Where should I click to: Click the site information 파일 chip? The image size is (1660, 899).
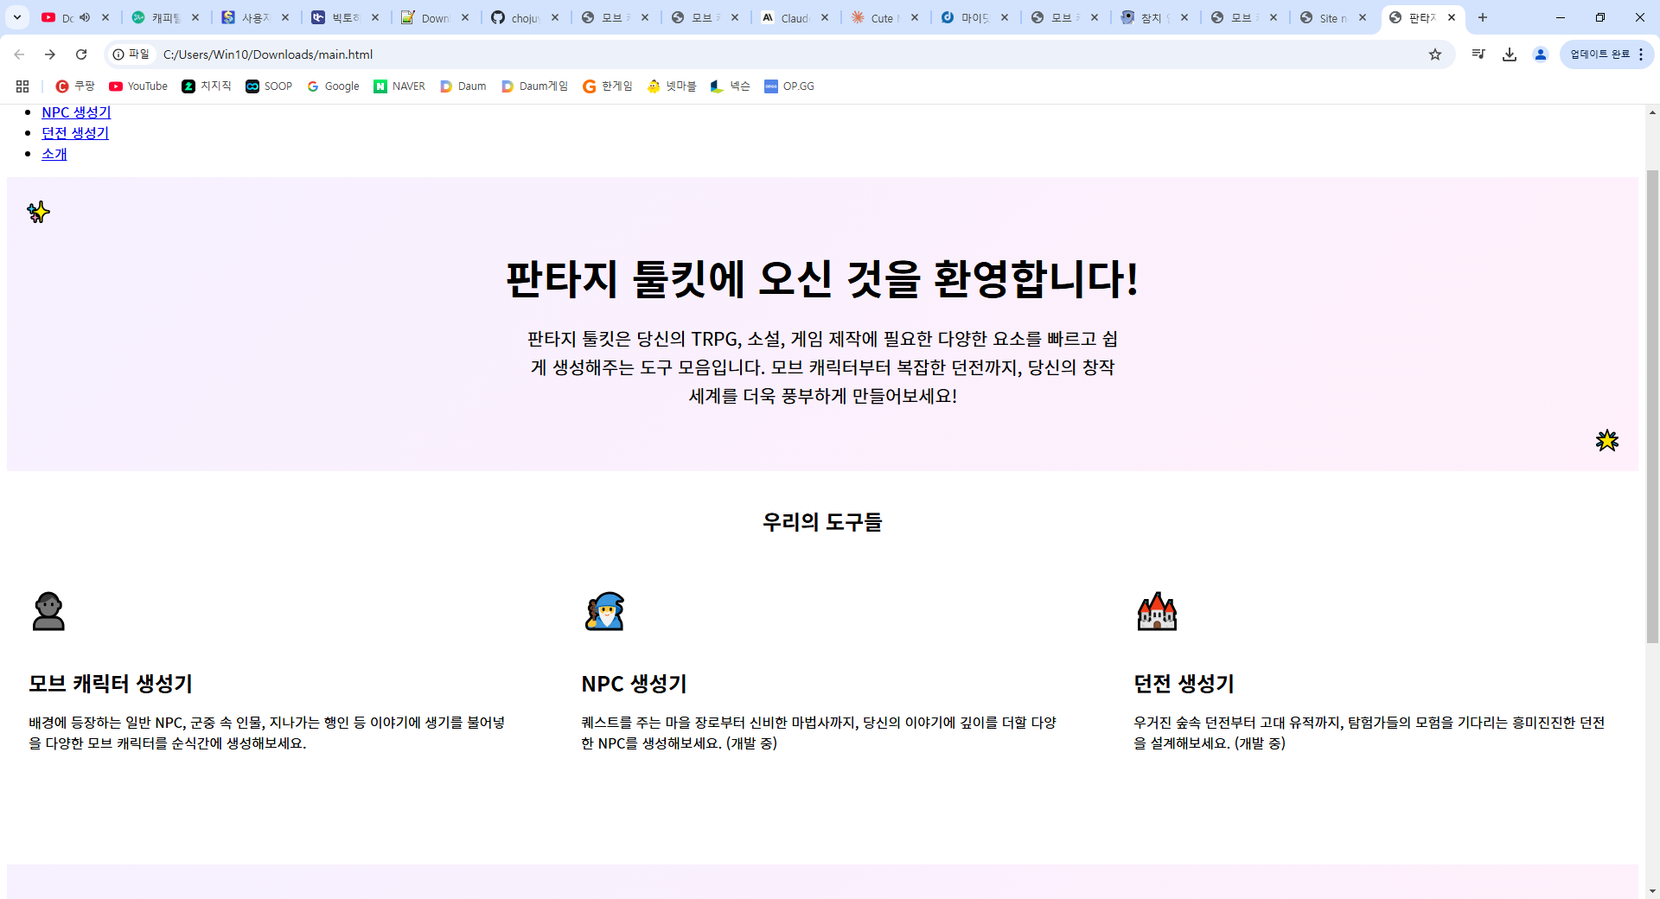click(x=131, y=54)
